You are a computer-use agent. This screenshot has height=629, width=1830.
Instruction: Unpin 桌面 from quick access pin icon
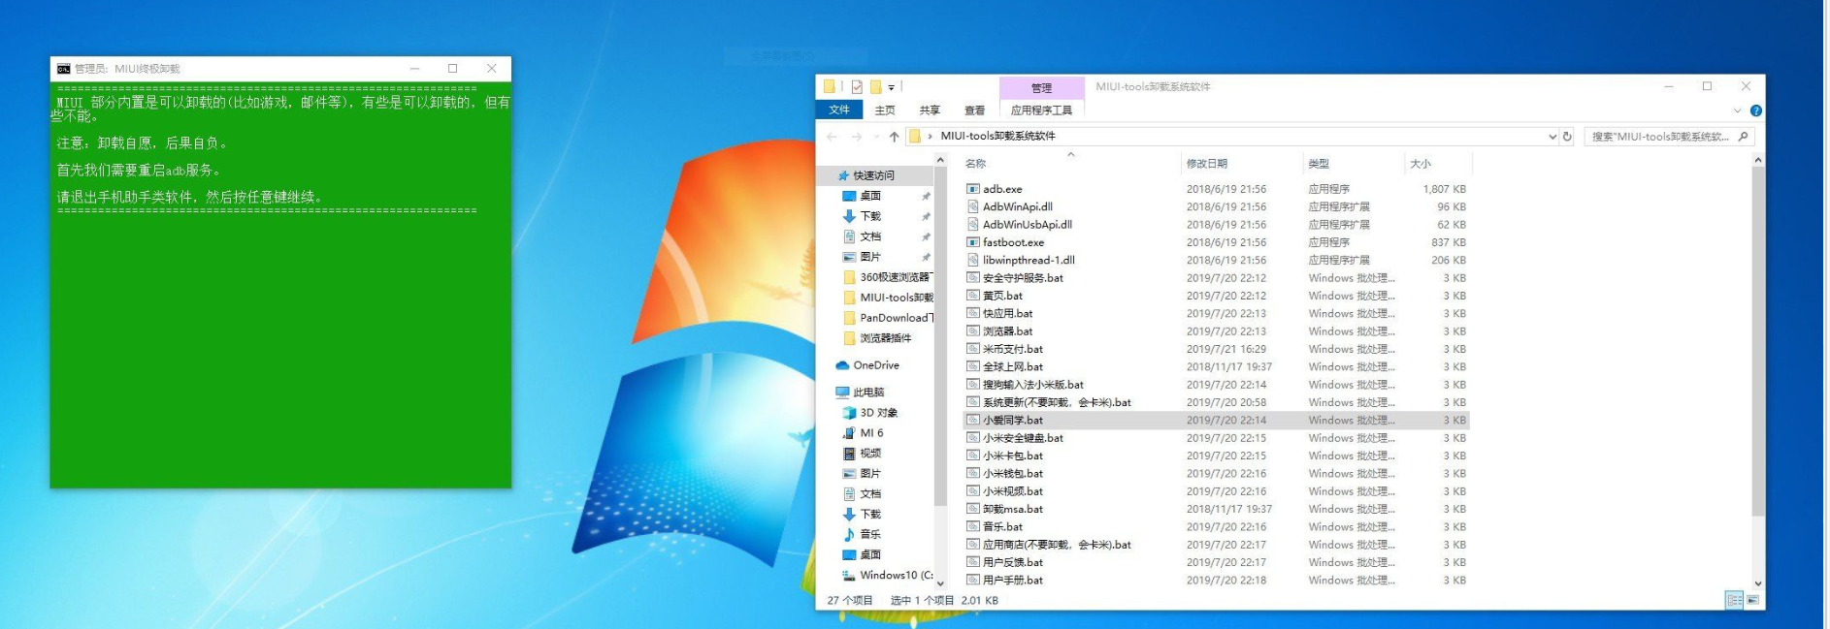click(926, 196)
